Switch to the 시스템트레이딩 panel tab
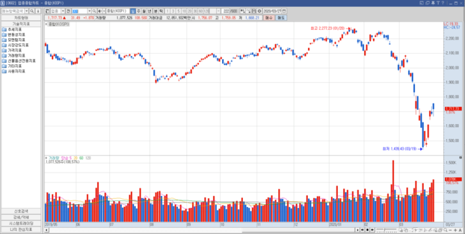465x234 pixels. (x=21, y=223)
